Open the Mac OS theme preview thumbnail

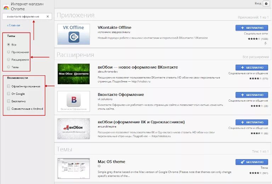[x=74, y=168]
